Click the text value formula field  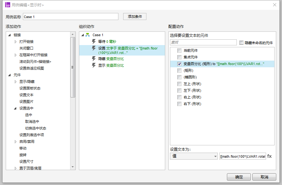pos(243,156)
